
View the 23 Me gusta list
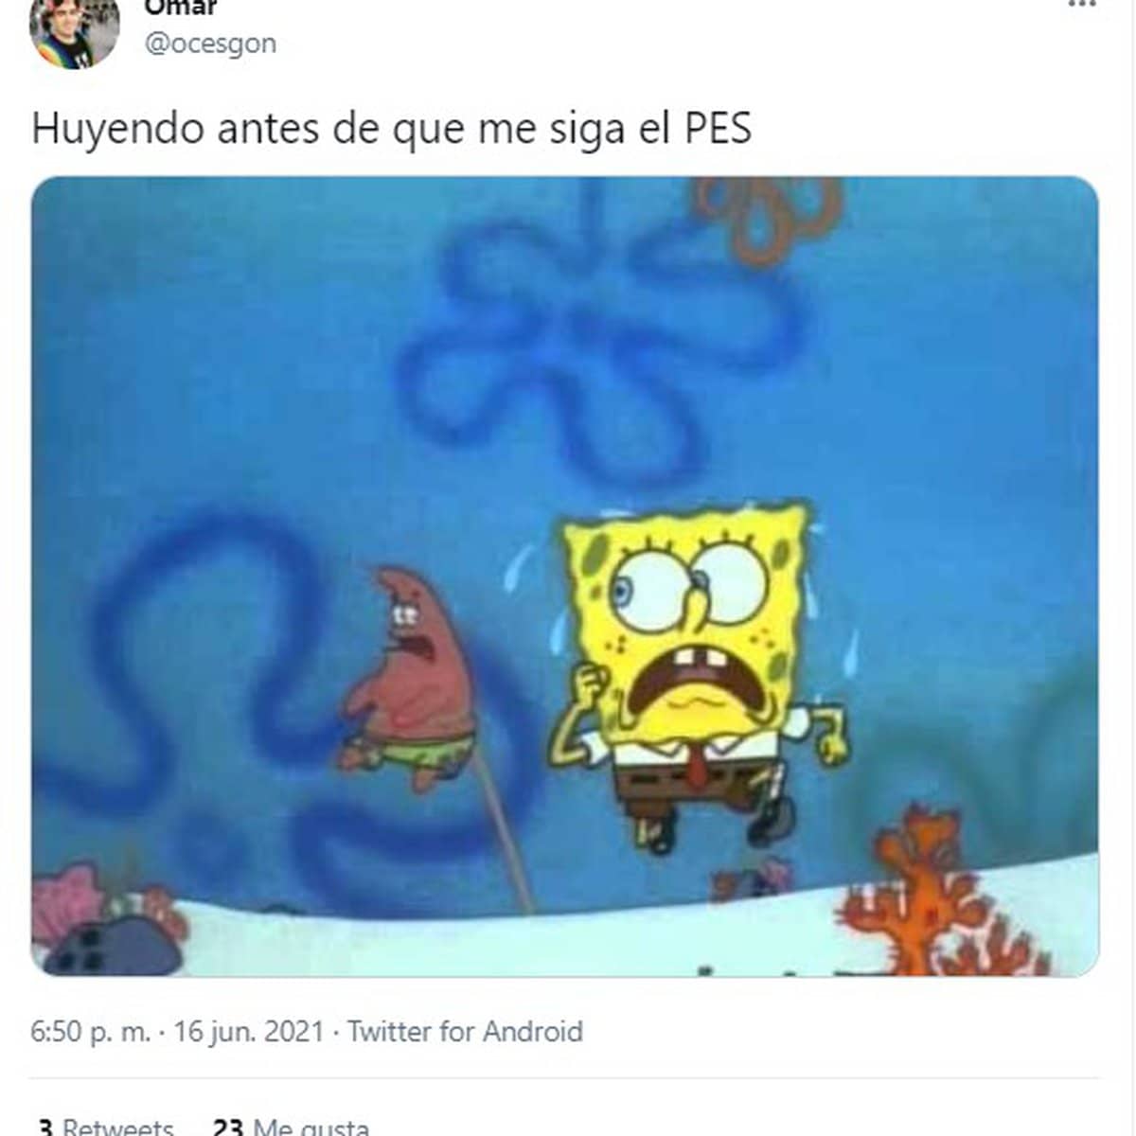(x=292, y=1127)
